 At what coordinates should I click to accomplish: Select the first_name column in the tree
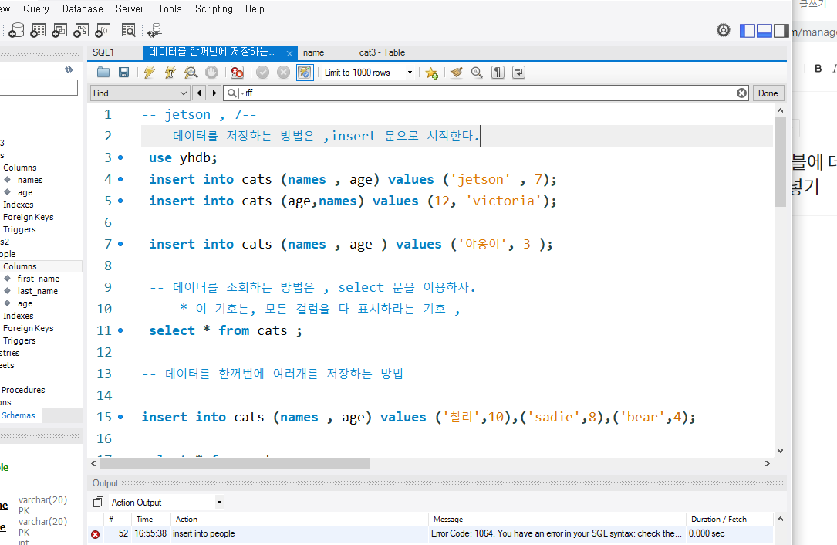tap(38, 279)
